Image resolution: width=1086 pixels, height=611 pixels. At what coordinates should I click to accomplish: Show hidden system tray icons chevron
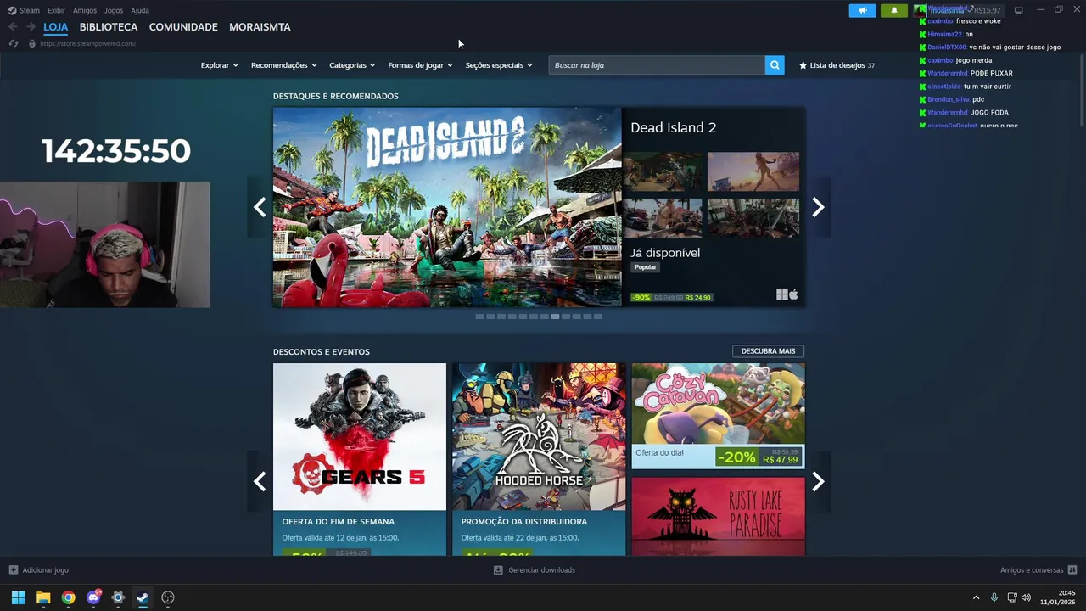pyautogui.click(x=976, y=597)
